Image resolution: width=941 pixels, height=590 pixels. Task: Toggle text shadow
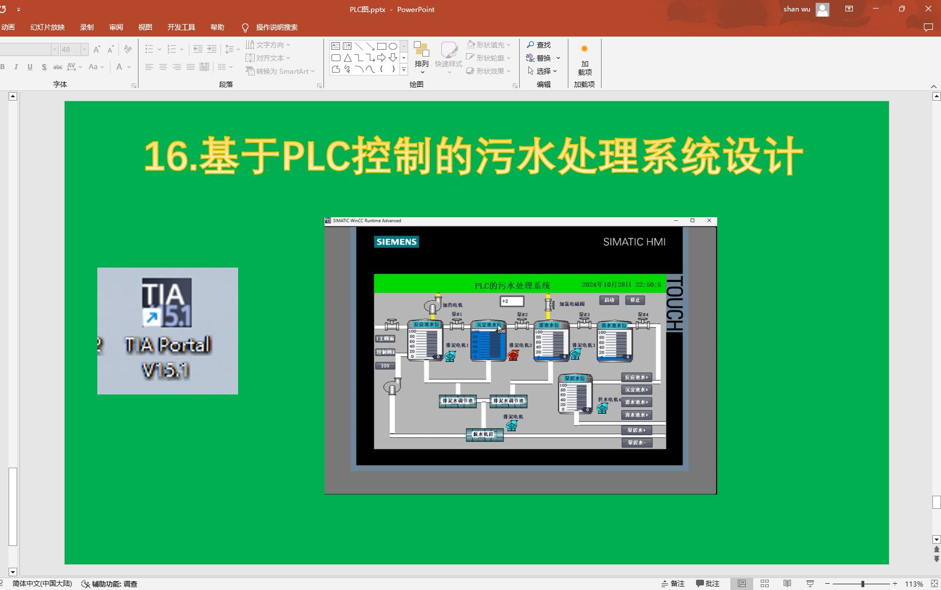point(44,67)
